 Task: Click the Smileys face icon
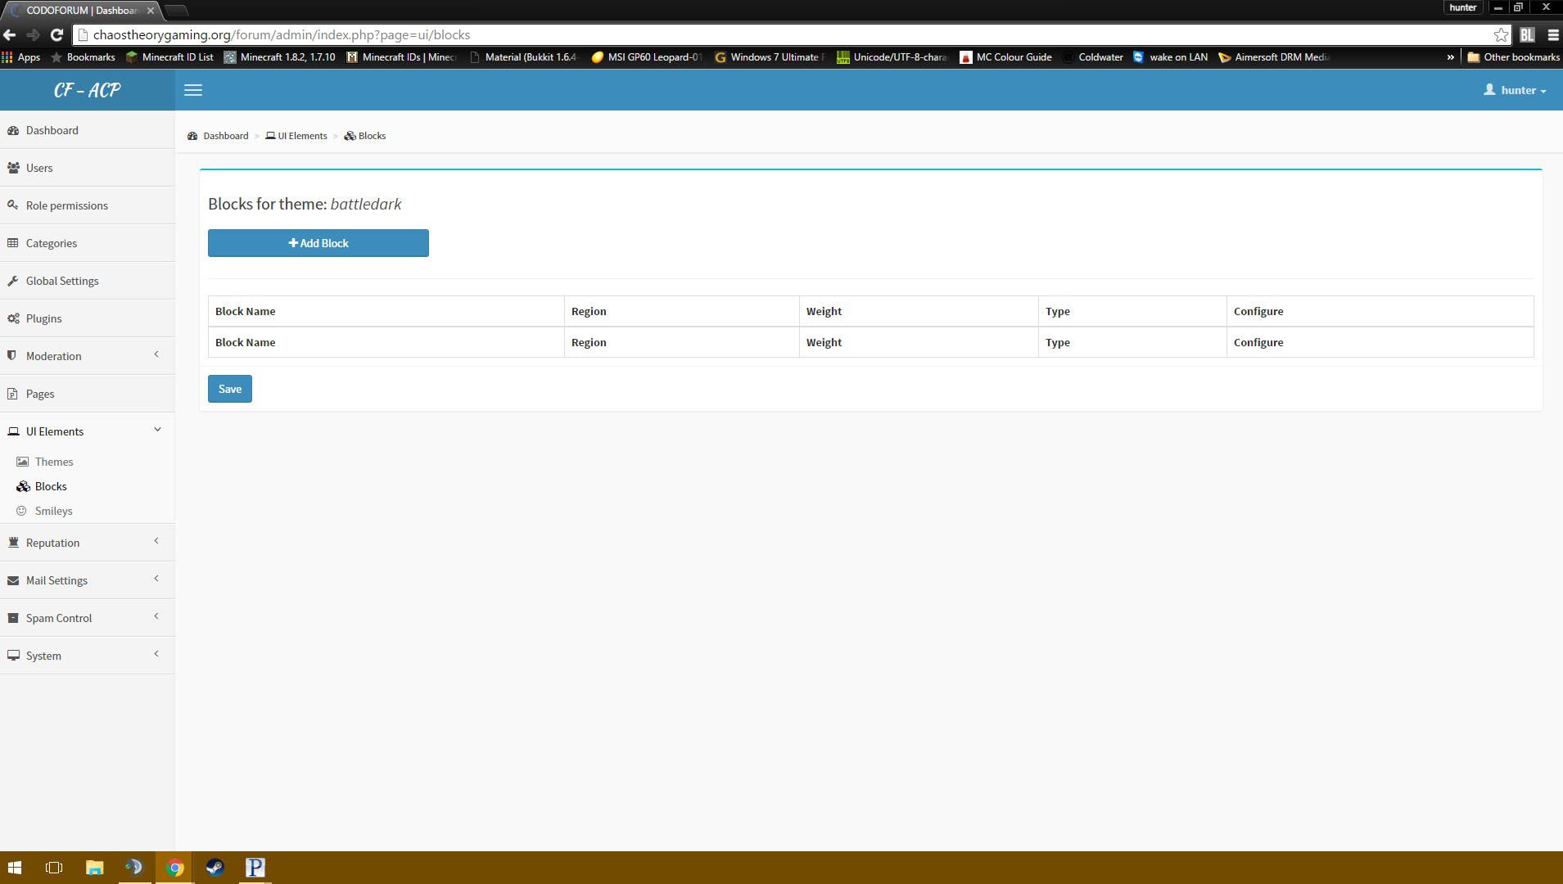[22, 511]
